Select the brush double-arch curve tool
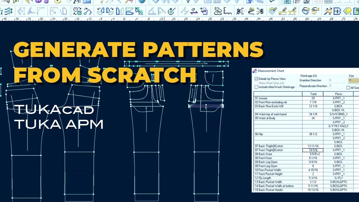Screen dimensions: 359x202 [x=293, y=11]
